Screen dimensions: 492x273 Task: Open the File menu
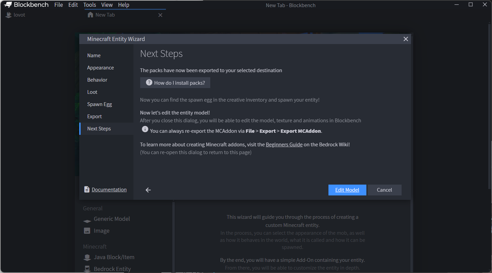[59, 5]
